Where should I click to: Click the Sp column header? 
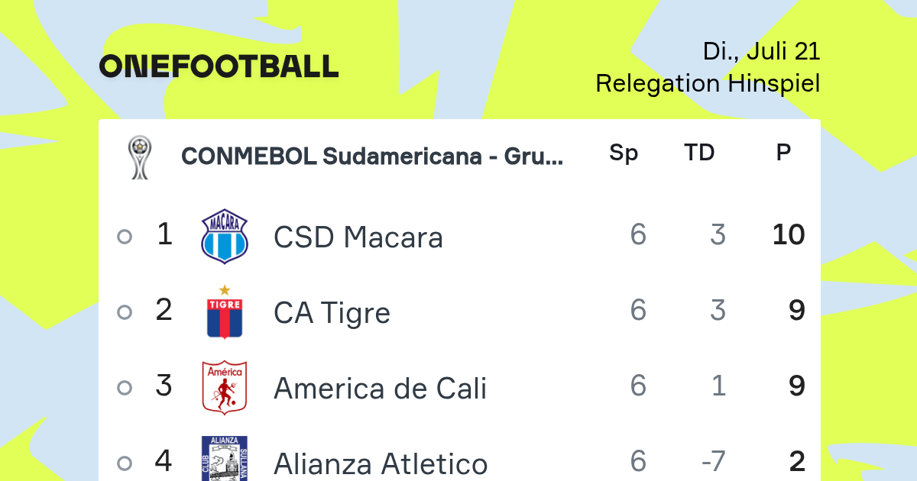point(624,153)
